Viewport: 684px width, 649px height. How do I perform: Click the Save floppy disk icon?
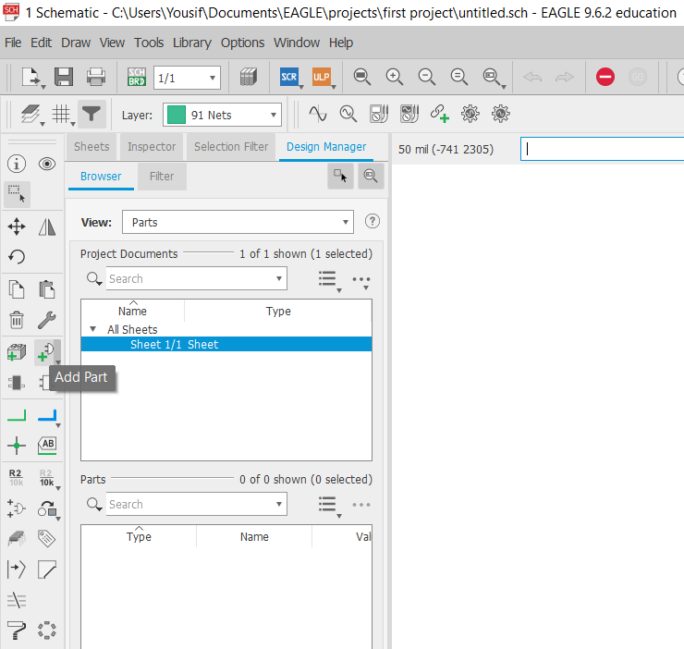point(64,78)
